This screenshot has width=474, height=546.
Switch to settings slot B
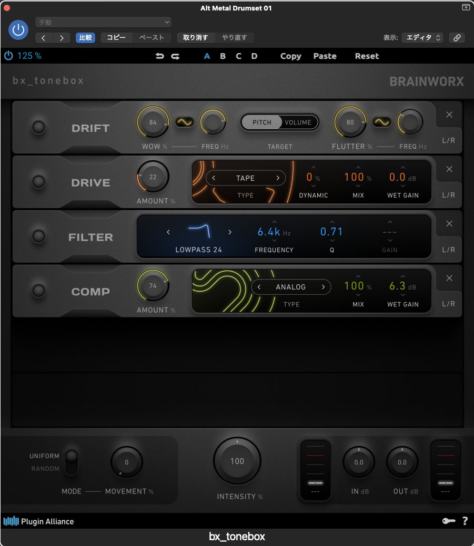coord(223,56)
